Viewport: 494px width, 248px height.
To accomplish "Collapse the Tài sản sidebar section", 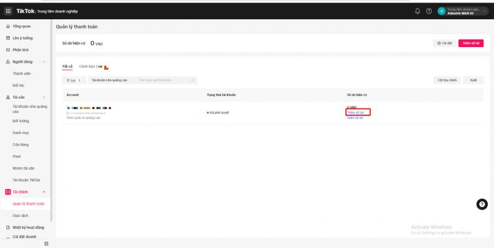I will click(x=43, y=97).
